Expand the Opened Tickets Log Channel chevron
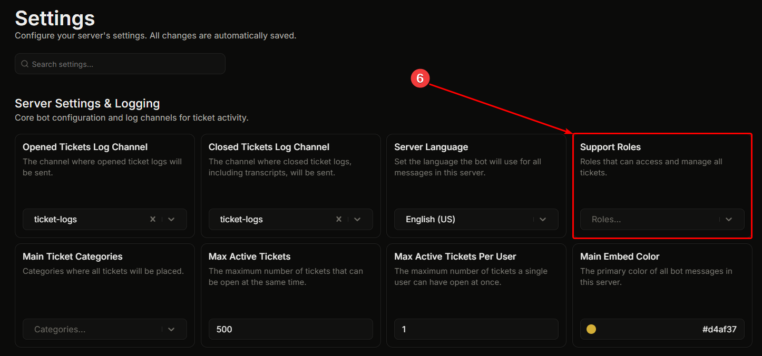The image size is (762, 356). click(171, 219)
